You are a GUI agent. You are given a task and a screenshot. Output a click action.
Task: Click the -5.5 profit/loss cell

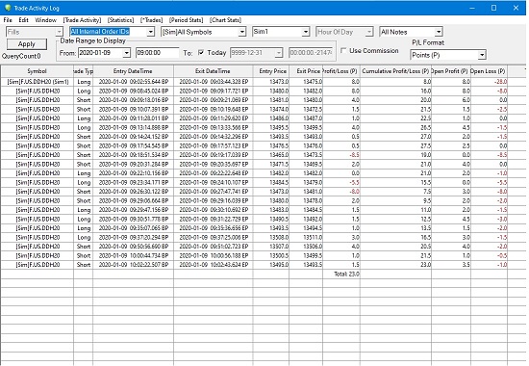[341, 182]
